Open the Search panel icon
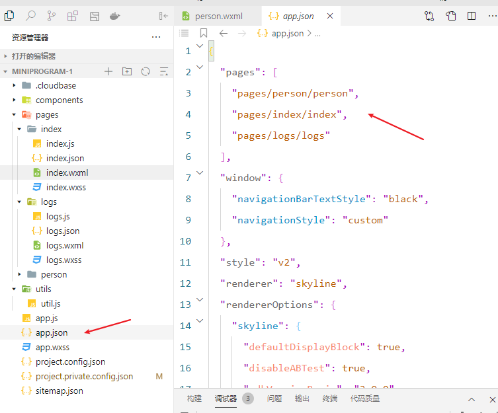 click(x=30, y=16)
